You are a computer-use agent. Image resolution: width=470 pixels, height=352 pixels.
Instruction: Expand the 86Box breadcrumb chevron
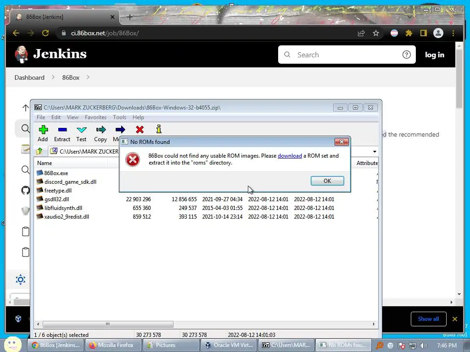point(88,77)
